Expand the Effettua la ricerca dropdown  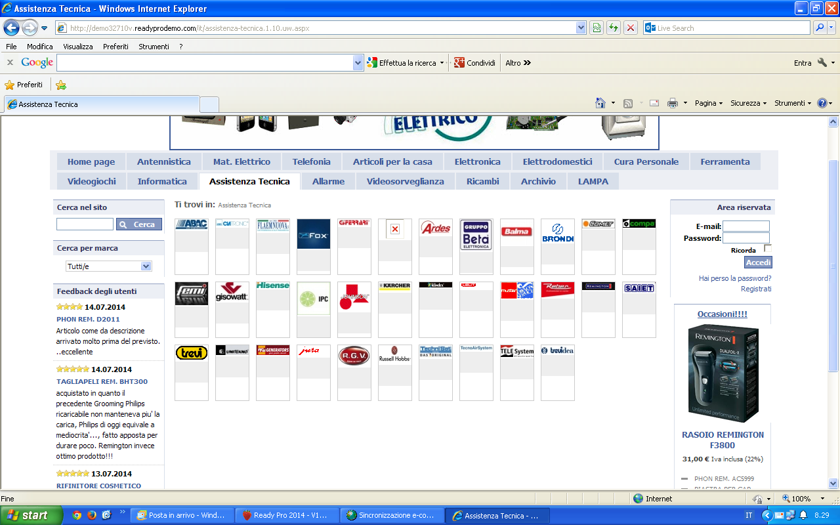[442, 63]
